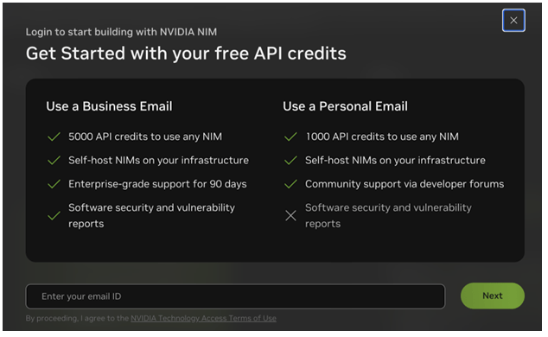Click Login to start building subtitle
Image resolution: width=548 pixels, height=337 pixels.
(x=121, y=32)
